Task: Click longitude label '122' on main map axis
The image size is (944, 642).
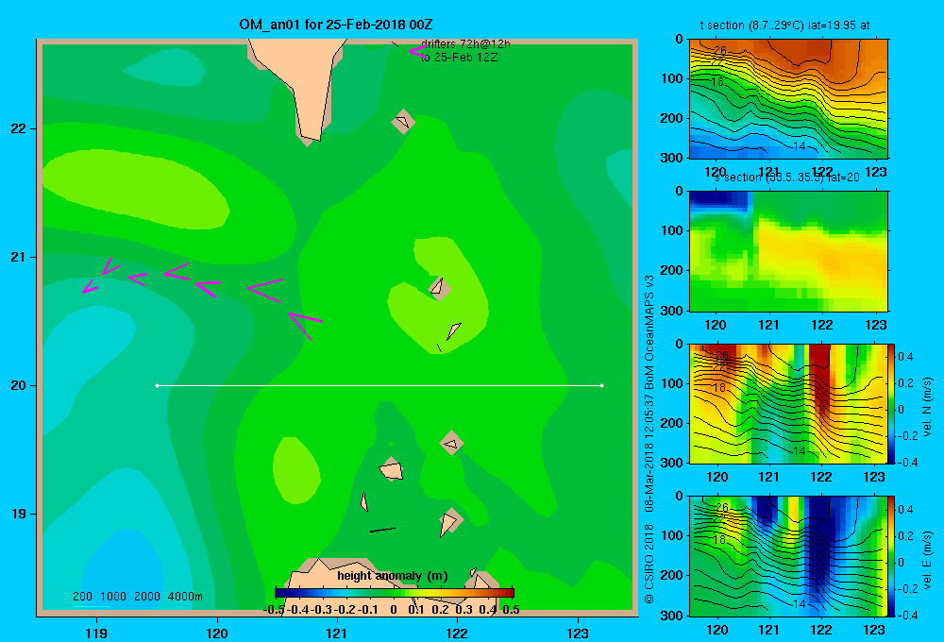Action: click(x=457, y=633)
